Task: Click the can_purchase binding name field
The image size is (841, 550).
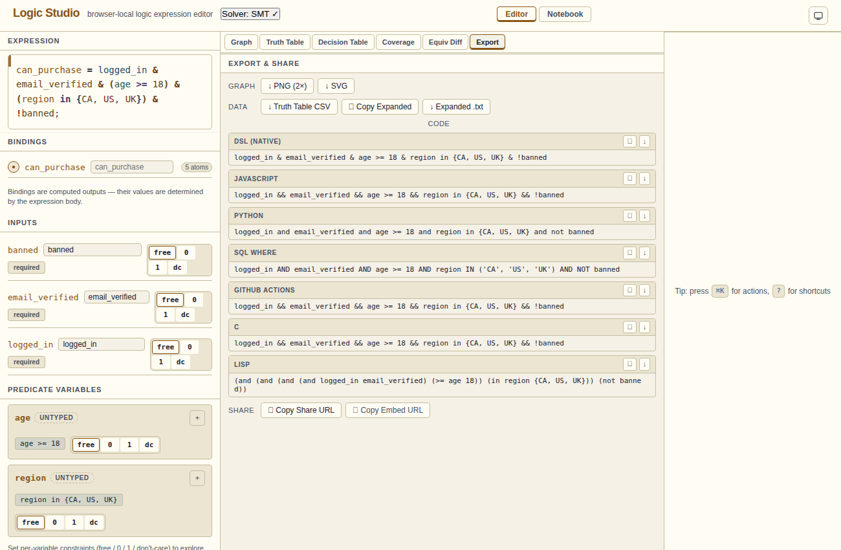Action: (x=132, y=167)
